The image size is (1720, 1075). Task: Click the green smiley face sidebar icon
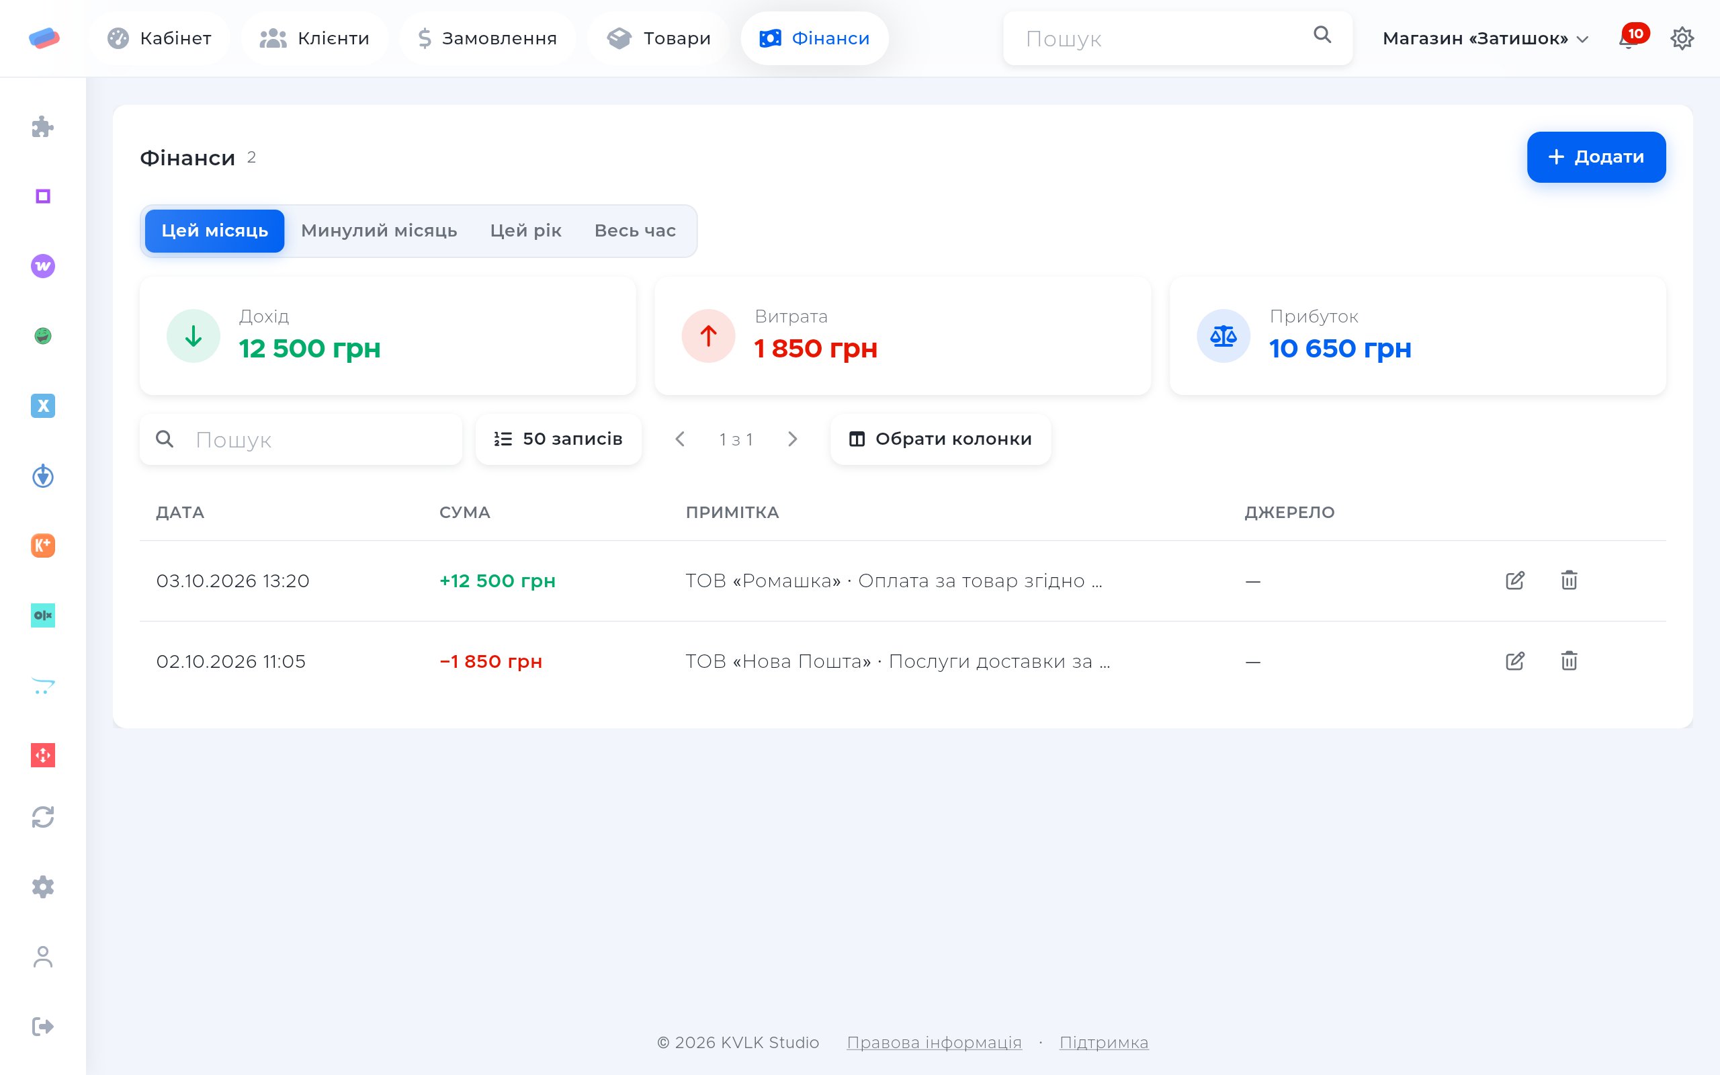pos(42,335)
